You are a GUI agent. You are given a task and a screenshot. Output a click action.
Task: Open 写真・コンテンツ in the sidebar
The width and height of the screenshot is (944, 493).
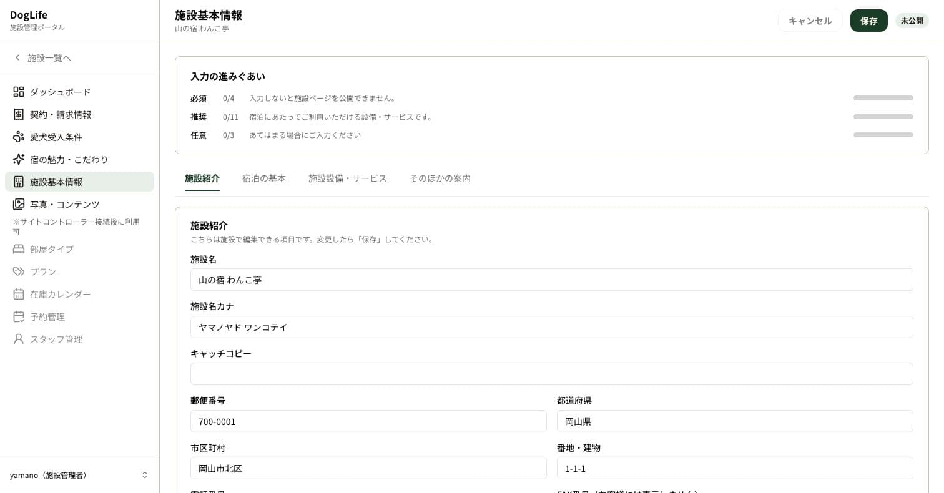point(79,204)
